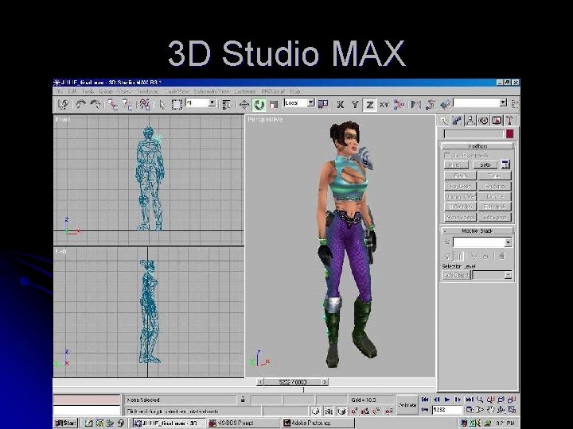
Task: Select the Pan hand viewport tool
Action: pos(491,410)
